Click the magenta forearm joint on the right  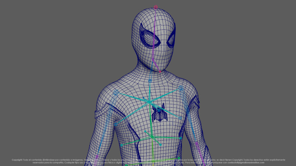click(197, 144)
